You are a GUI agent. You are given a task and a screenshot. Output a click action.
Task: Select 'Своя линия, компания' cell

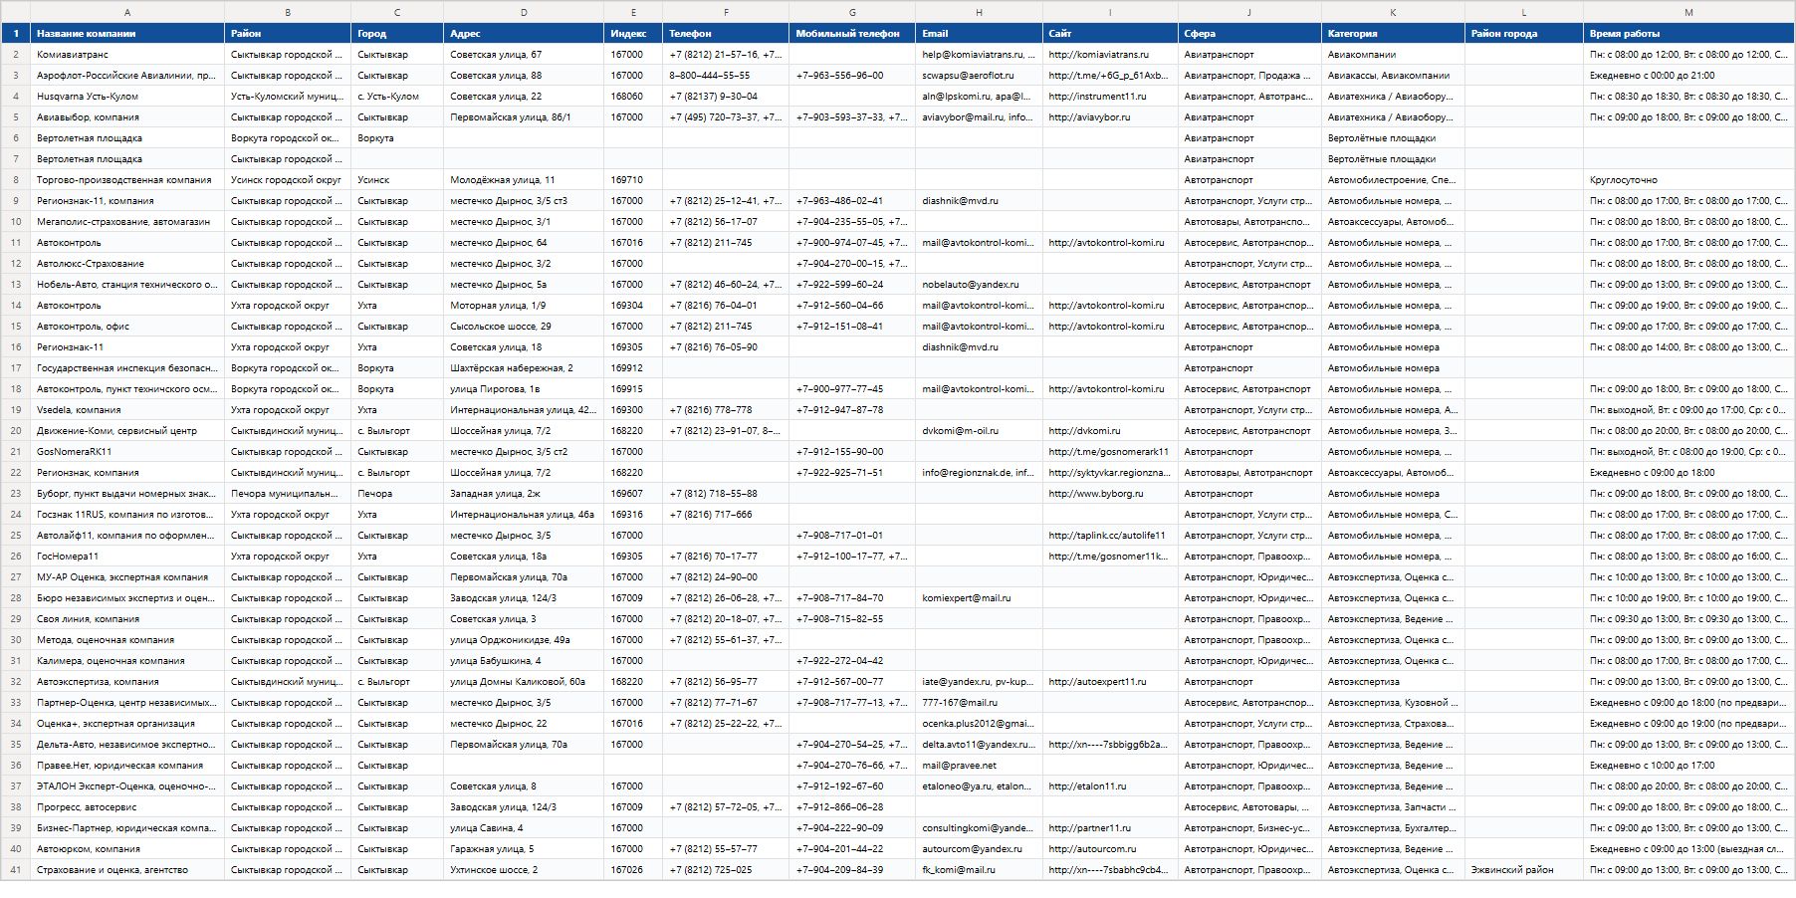(127, 619)
